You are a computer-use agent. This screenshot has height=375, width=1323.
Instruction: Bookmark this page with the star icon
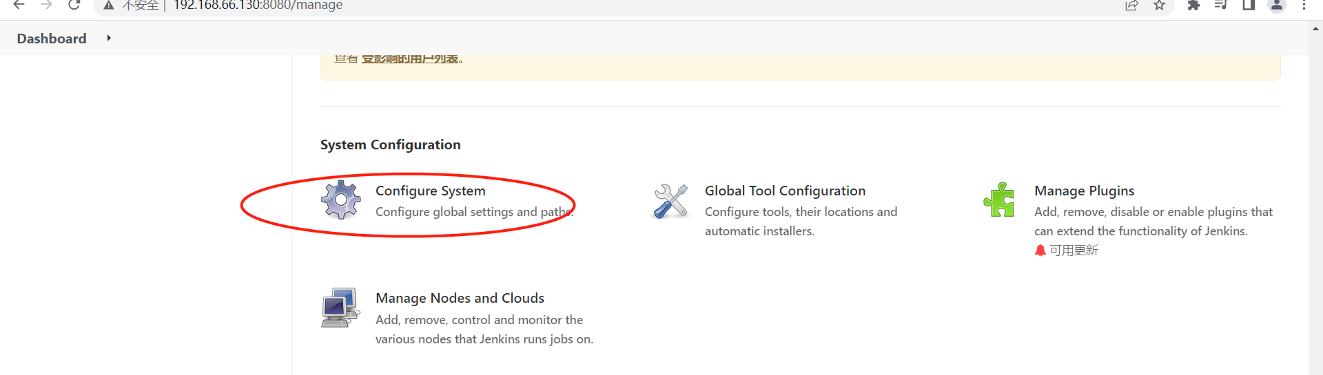(1160, 6)
